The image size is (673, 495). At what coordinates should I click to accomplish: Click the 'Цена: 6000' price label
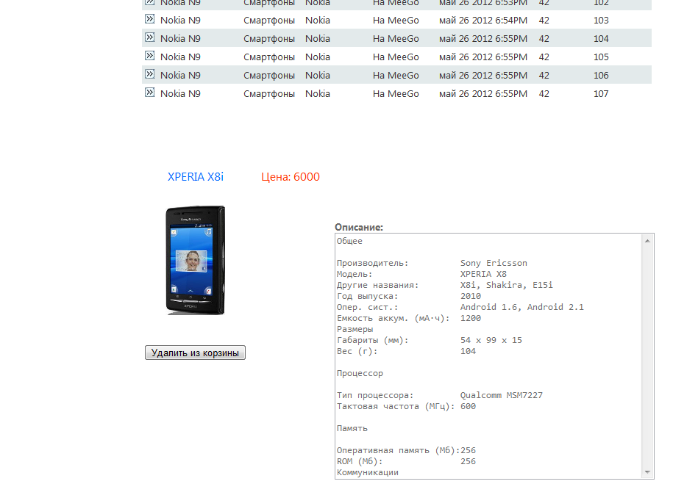point(291,177)
